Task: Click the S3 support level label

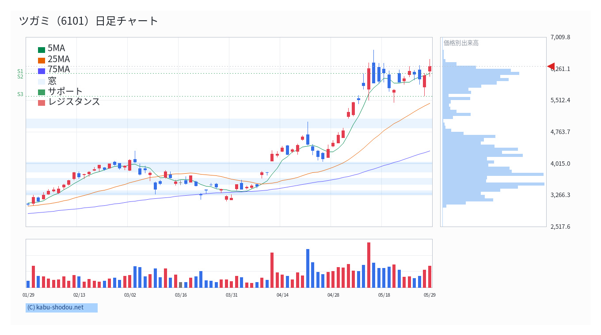Action: click(x=20, y=94)
